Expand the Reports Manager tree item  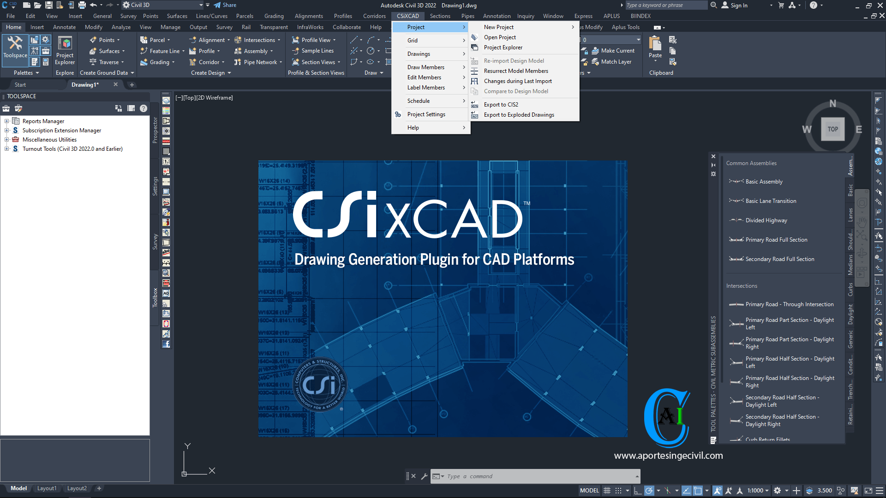(x=6, y=120)
